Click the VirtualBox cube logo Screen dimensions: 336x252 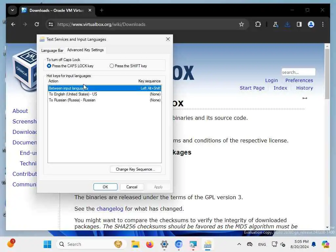click(25, 70)
